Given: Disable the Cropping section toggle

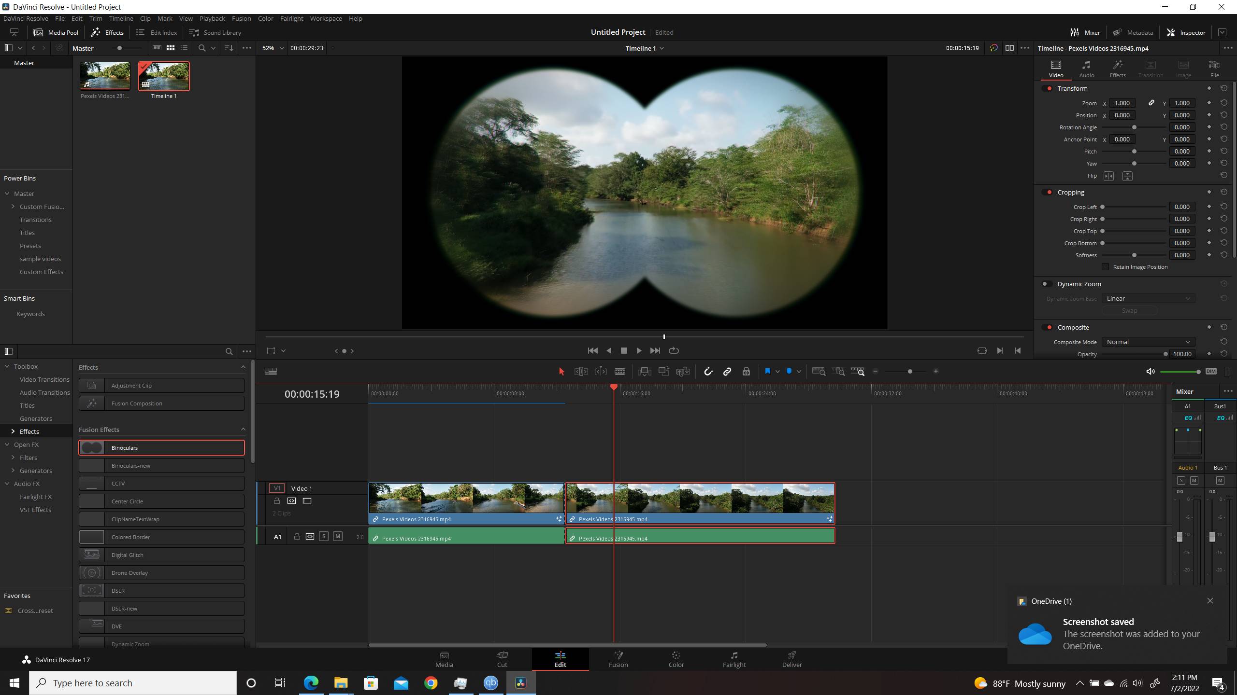Looking at the screenshot, I should pyautogui.click(x=1048, y=192).
